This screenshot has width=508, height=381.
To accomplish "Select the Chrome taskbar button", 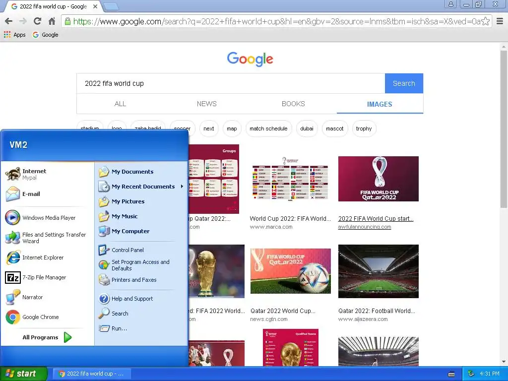I will pyautogui.click(x=92, y=374).
